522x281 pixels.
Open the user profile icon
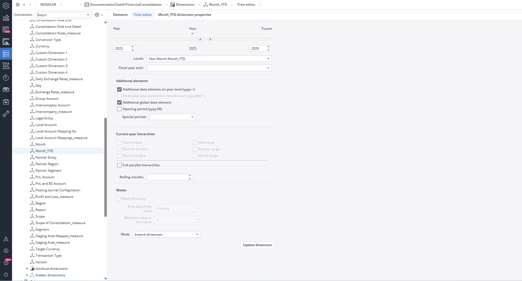[6, 239]
